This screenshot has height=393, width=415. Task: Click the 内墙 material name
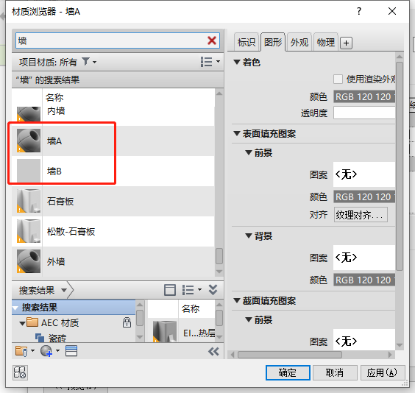click(56, 111)
